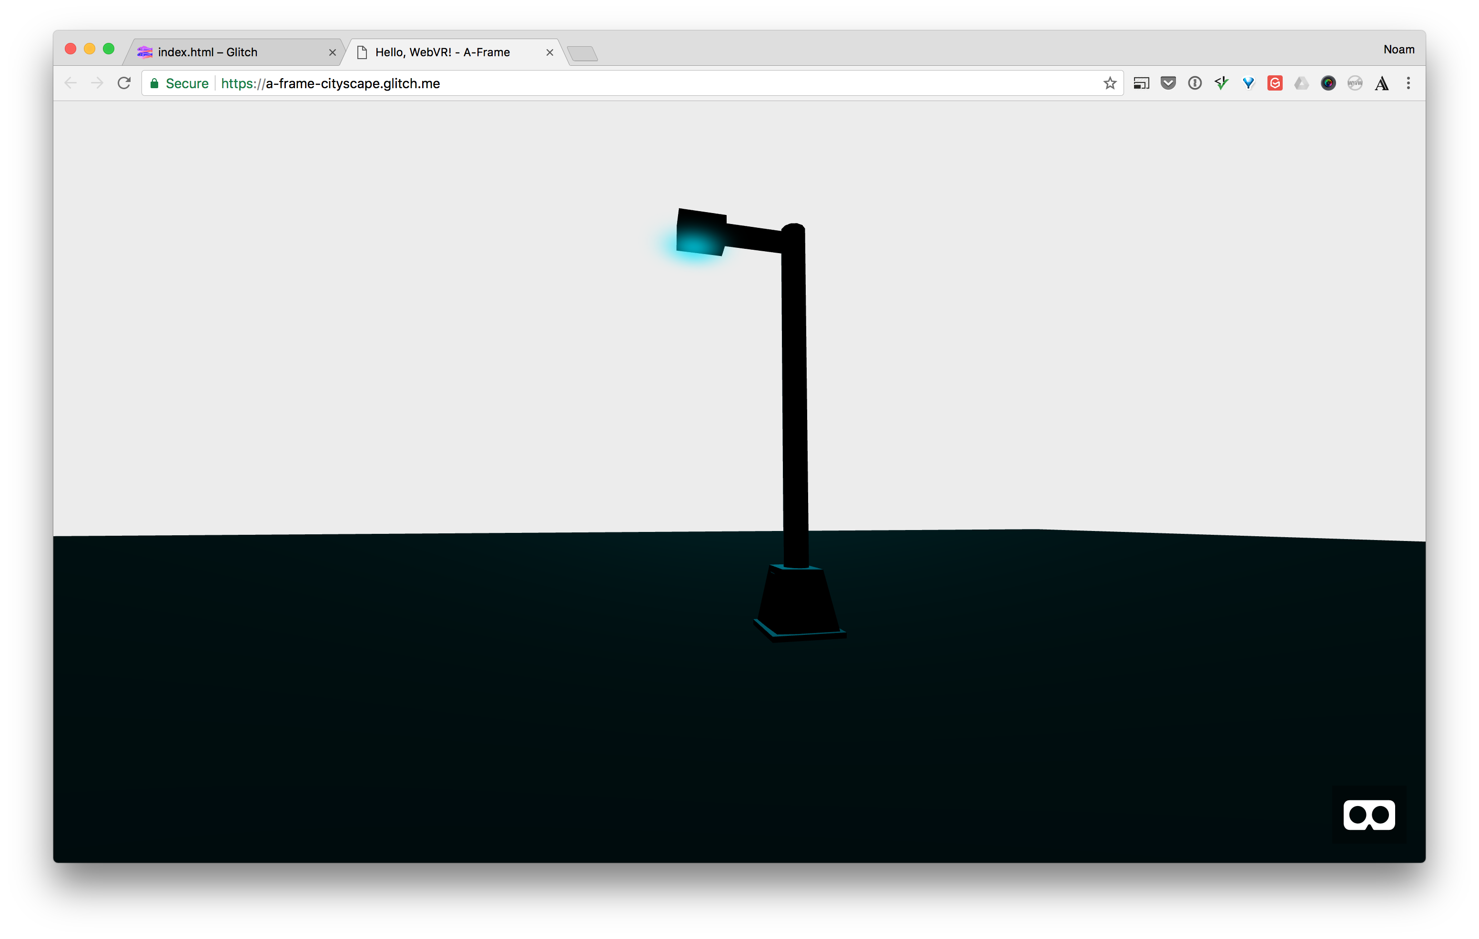The height and width of the screenshot is (939, 1479).
Task: Click the camera lens extension icon
Action: [1328, 83]
